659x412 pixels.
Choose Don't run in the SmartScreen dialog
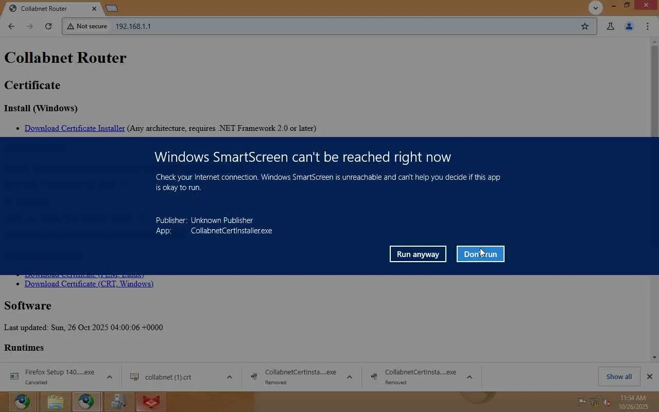point(480,254)
